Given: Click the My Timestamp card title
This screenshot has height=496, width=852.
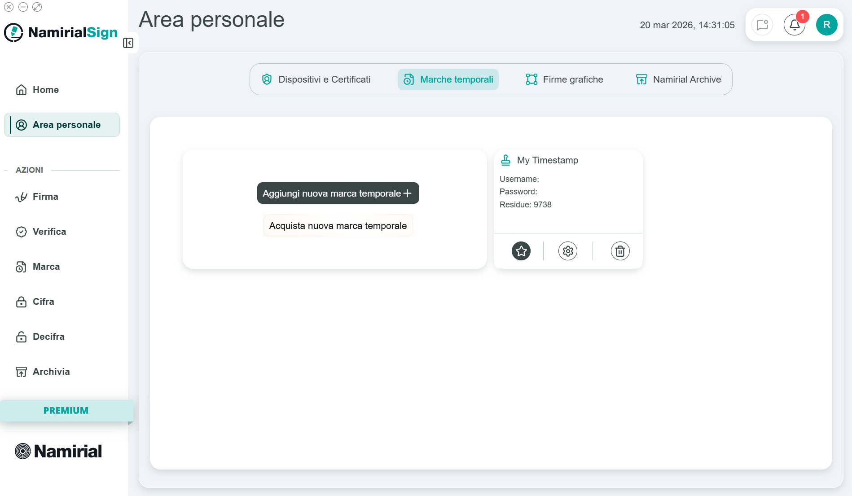Looking at the screenshot, I should 548,160.
